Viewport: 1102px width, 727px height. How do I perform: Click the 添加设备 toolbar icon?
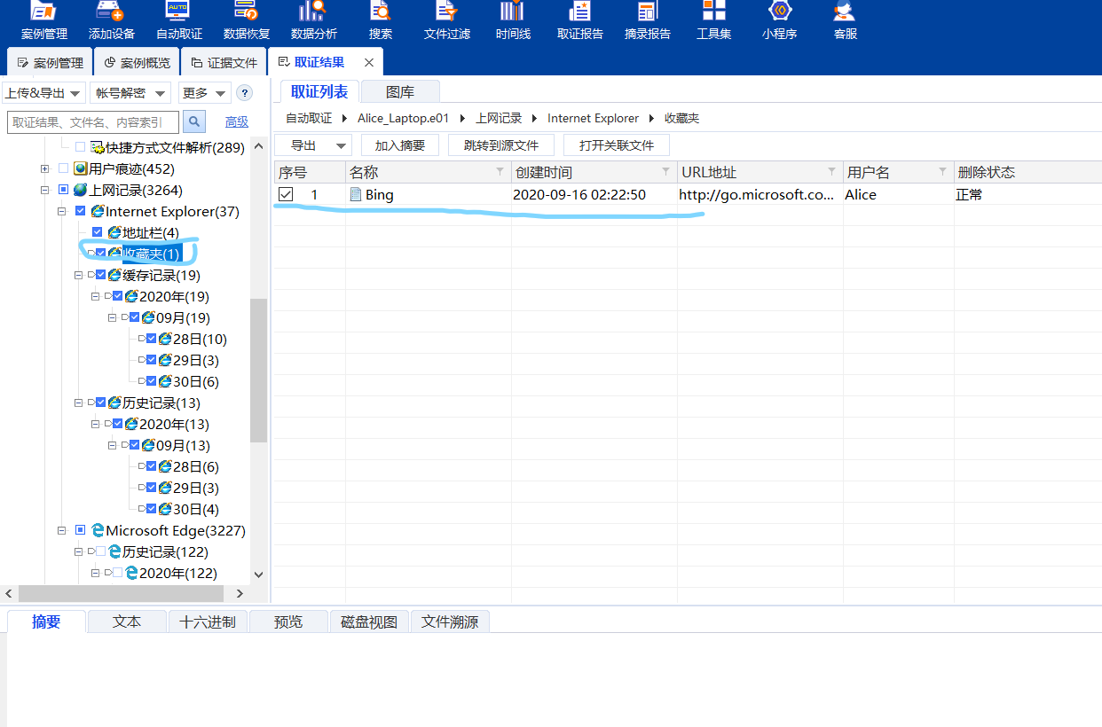[112, 21]
